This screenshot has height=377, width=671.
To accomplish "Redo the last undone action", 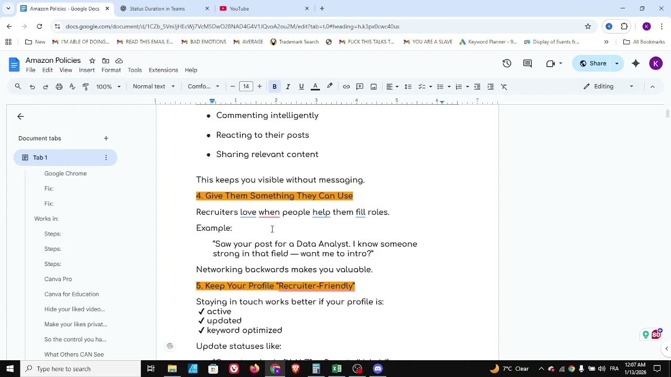I will (x=46, y=86).
